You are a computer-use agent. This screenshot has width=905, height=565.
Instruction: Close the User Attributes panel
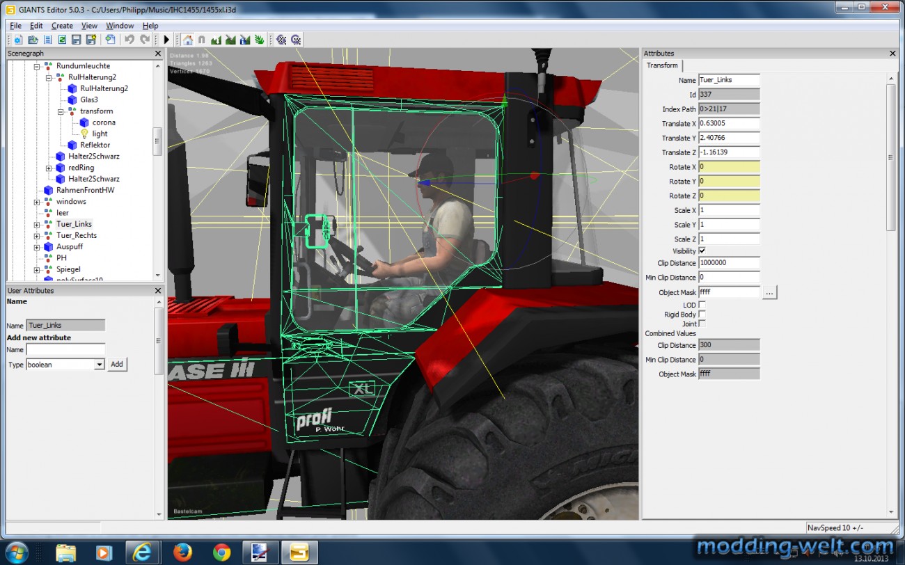(x=158, y=291)
